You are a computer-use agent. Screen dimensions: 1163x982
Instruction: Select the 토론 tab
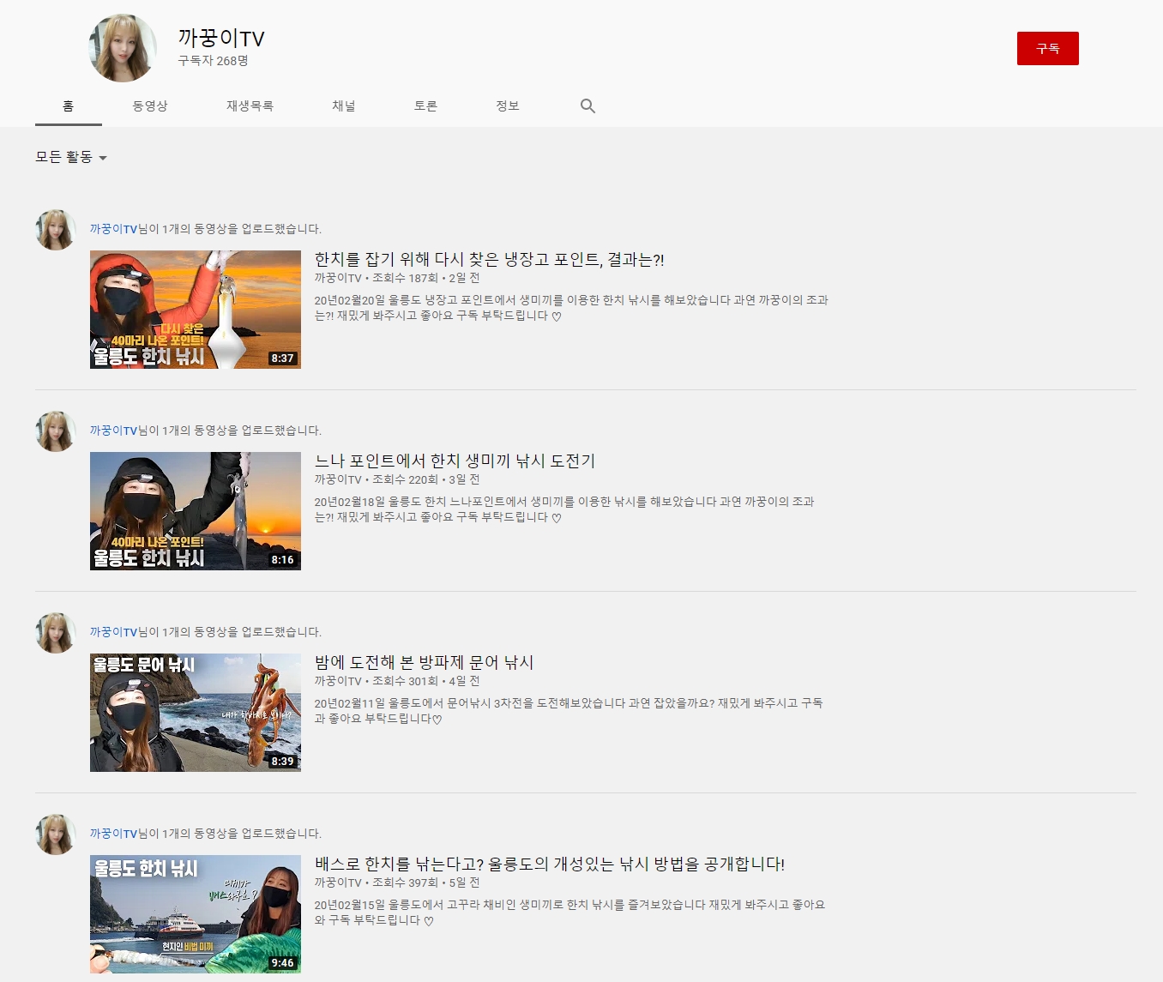pos(425,106)
